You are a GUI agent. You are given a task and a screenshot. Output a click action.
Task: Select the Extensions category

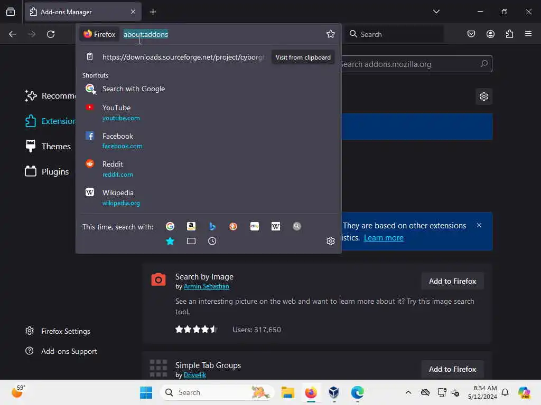click(50, 121)
